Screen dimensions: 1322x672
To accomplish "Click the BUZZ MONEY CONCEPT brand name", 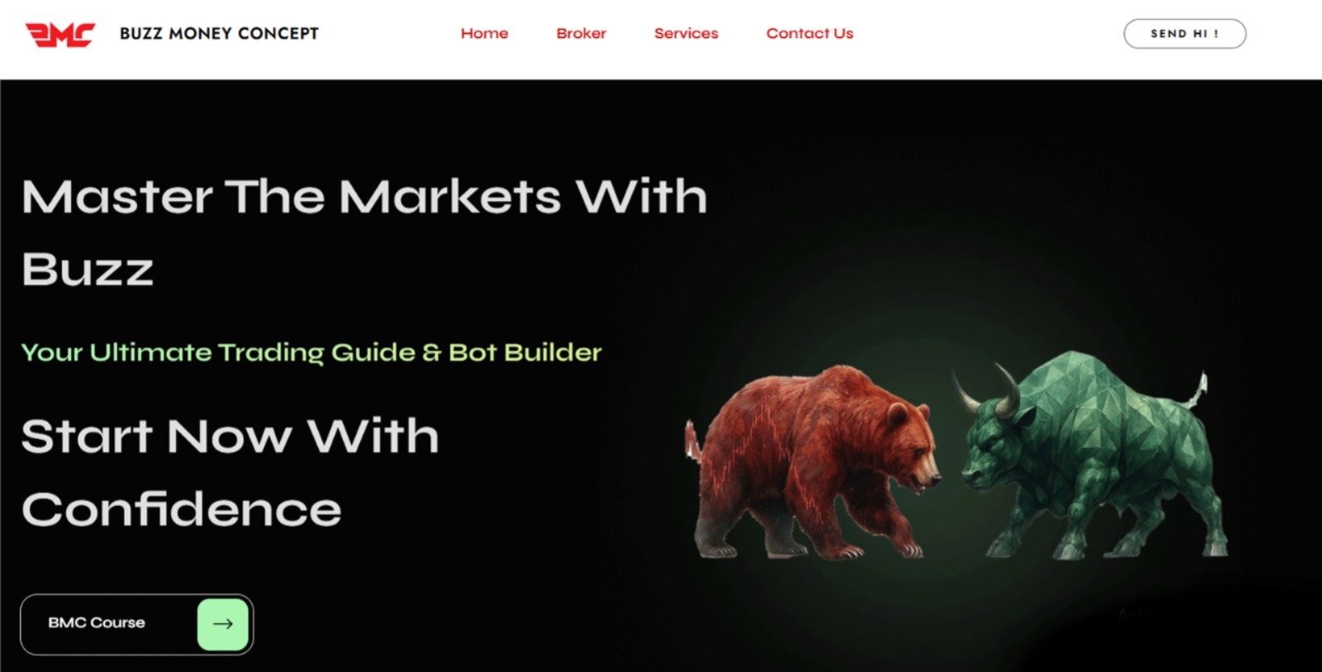I will click(219, 34).
